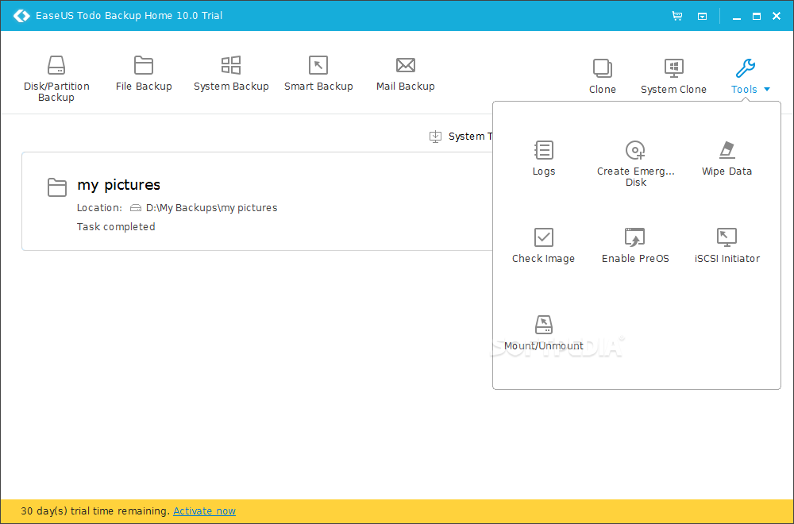Open Mount/Unmount tool
The width and height of the screenshot is (794, 524).
[544, 333]
